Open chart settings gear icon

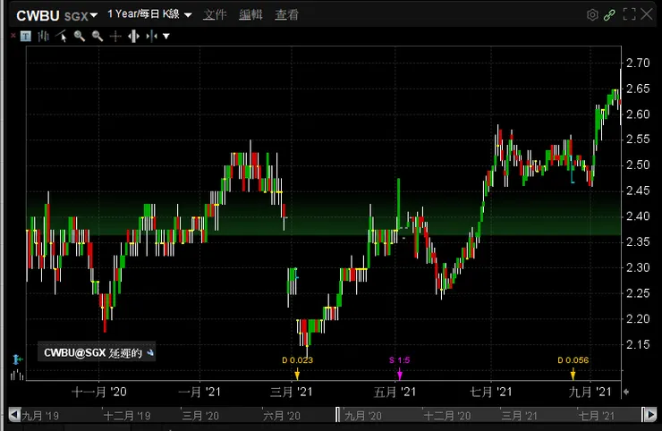tap(592, 15)
